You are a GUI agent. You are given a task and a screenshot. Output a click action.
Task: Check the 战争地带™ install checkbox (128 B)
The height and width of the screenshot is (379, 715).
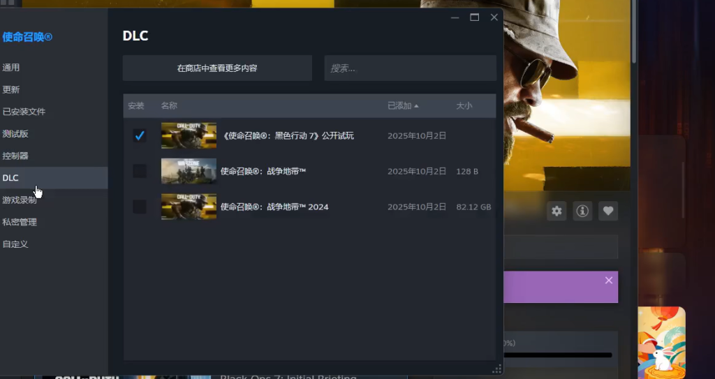point(140,171)
